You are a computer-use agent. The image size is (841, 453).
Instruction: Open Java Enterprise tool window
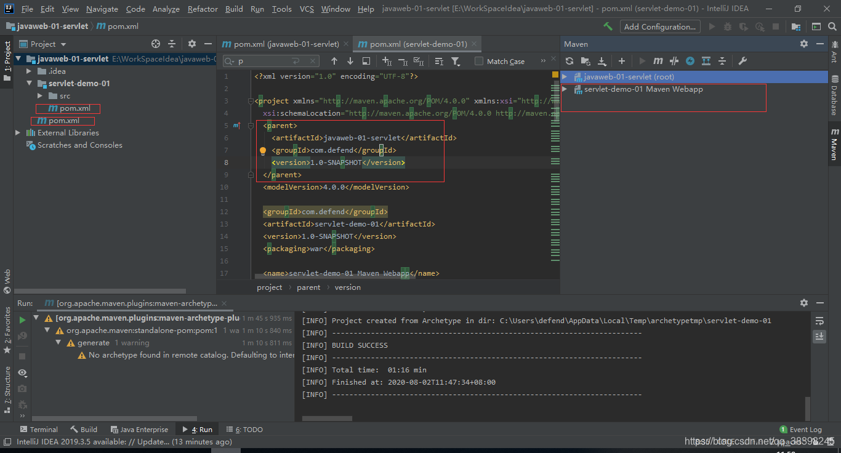click(x=139, y=430)
